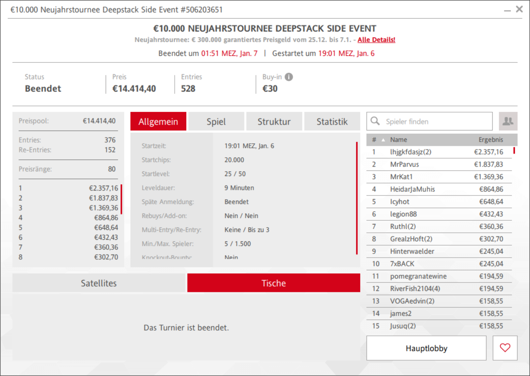Select player MrKat1
The width and height of the screenshot is (530, 376).
tap(439, 177)
